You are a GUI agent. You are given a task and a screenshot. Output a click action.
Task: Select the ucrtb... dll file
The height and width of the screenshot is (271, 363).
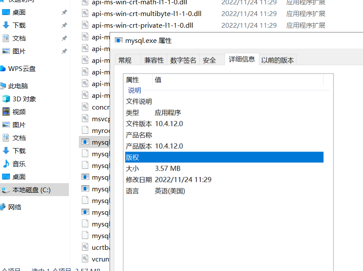100,247
